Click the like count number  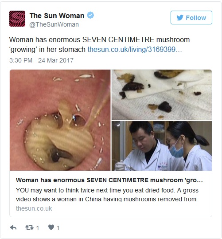[58, 228]
